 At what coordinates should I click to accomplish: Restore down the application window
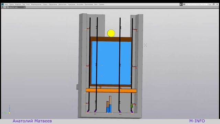(213, 4)
